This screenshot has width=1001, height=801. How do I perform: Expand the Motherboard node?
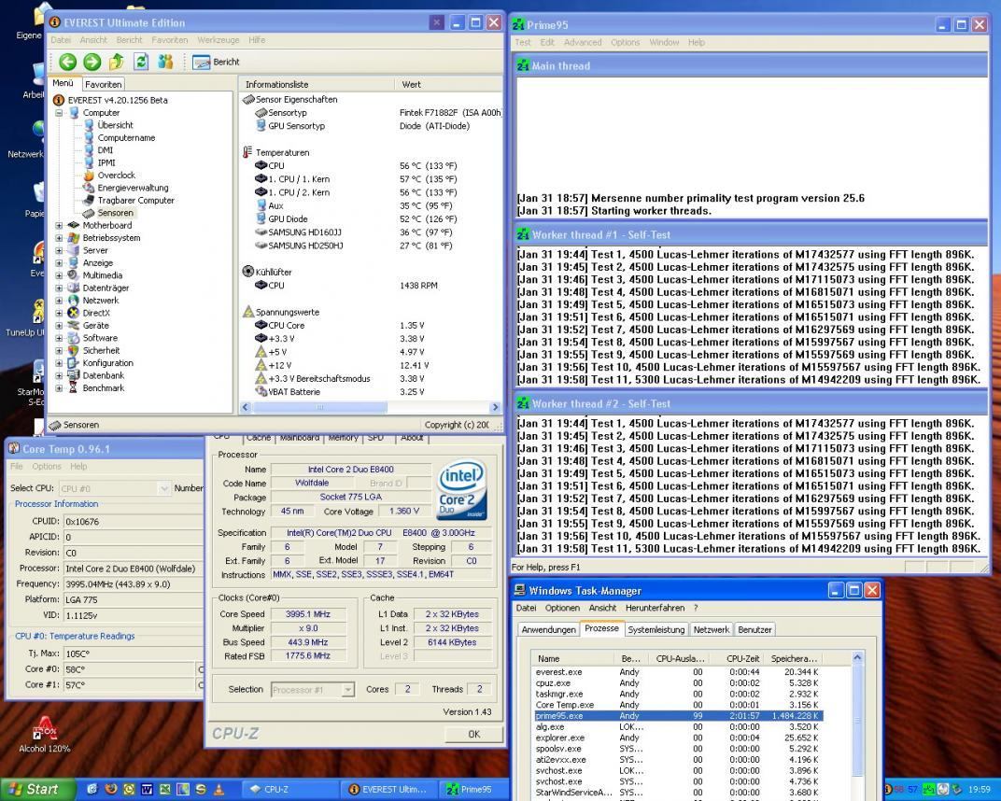[x=59, y=225]
